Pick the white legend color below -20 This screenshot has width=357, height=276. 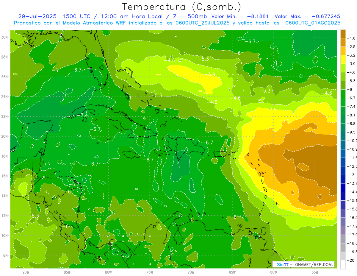(x=343, y=265)
